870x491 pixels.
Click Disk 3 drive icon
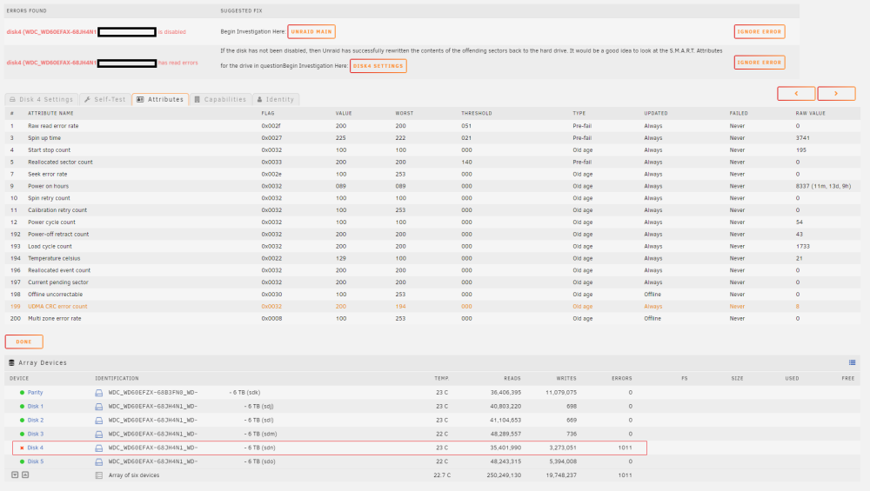click(x=99, y=435)
